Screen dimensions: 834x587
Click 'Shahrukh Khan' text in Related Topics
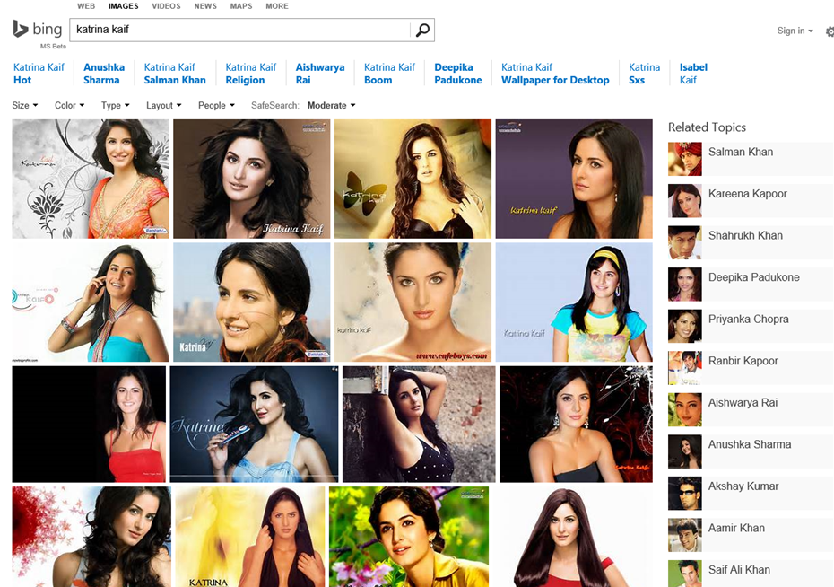point(745,236)
